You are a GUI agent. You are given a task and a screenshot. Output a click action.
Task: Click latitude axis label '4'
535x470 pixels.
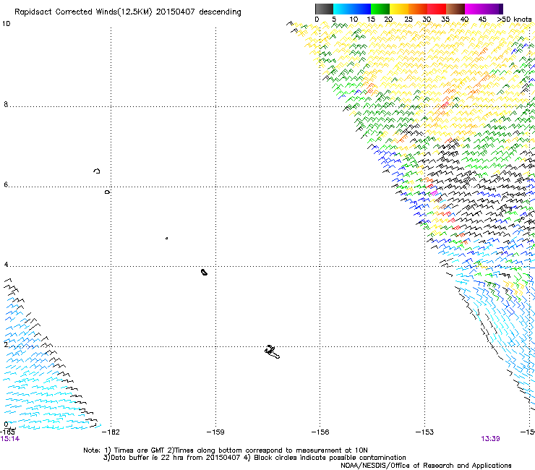6,264
